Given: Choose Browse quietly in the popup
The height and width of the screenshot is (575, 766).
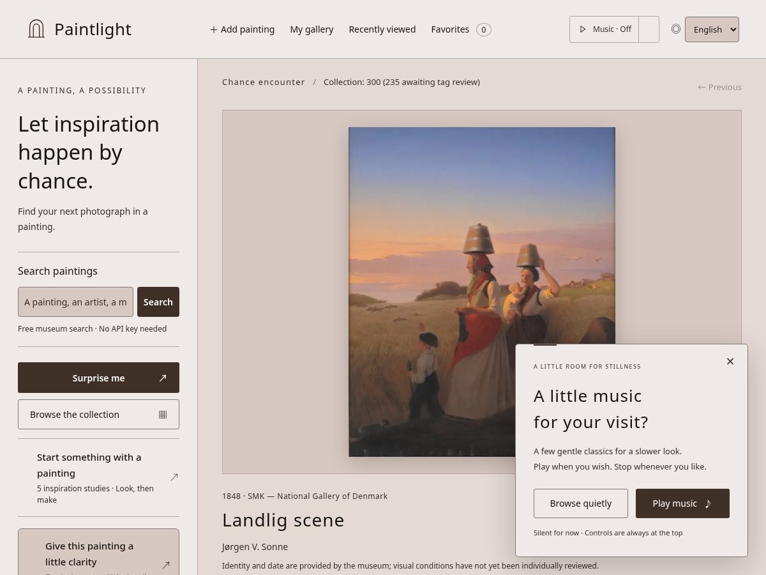Looking at the screenshot, I should point(581,503).
